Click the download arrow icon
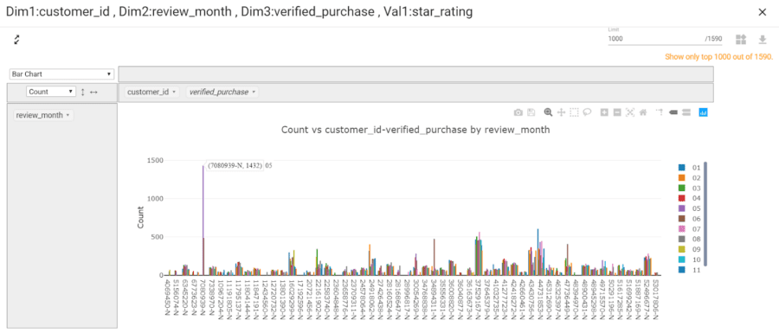 point(762,39)
